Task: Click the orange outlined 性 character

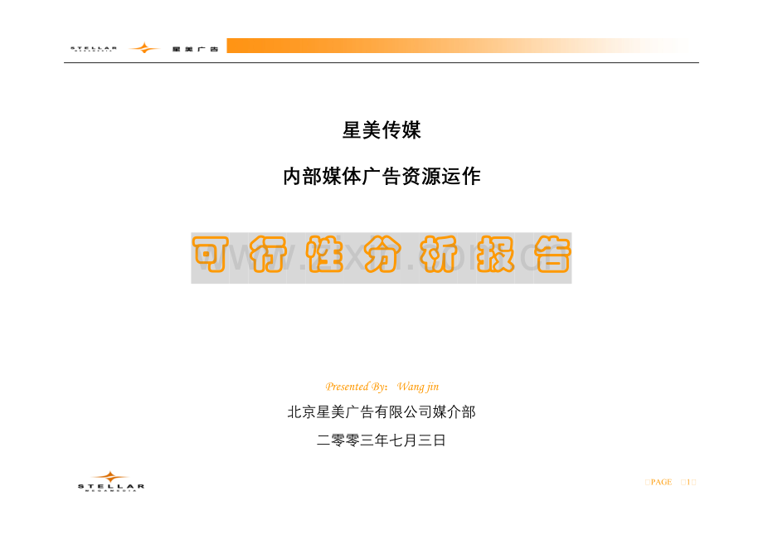Action: (324, 254)
